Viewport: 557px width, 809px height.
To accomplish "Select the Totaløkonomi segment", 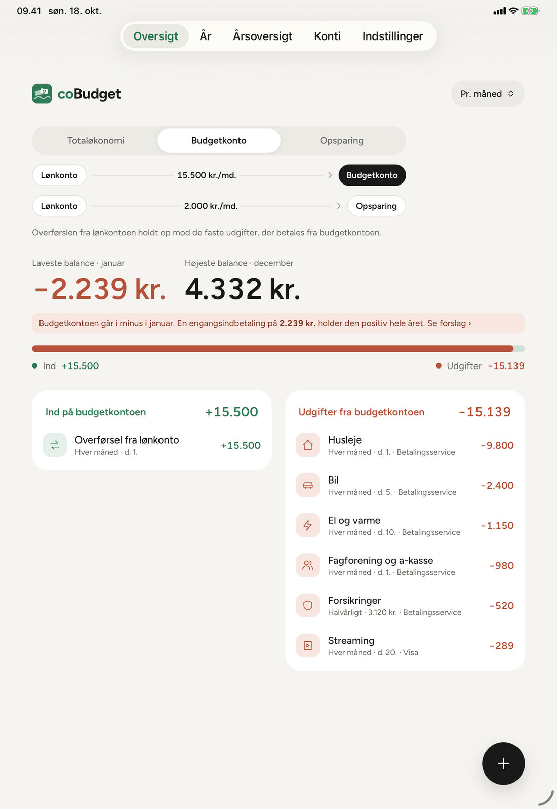I will 96,140.
